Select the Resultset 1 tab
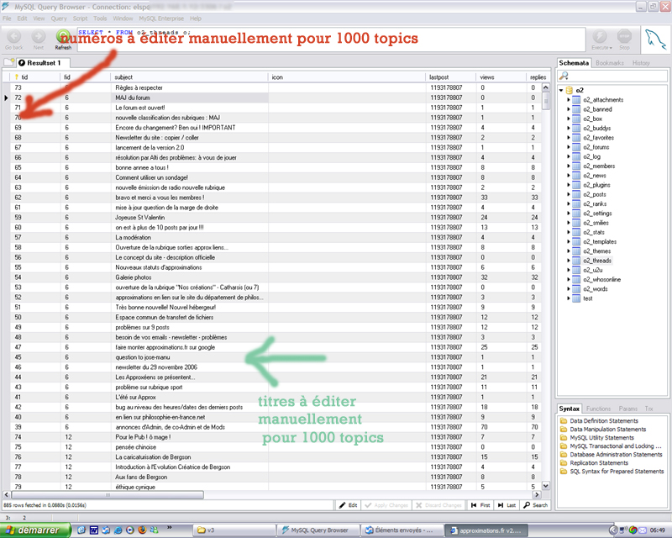This screenshot has width=672, height=538. click(x=44, y=63)
